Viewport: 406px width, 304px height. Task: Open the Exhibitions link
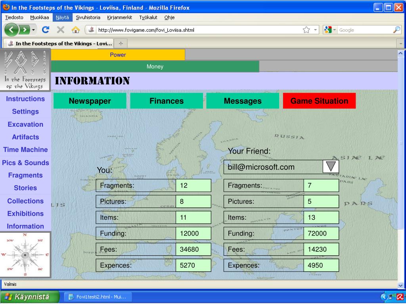tap(25, 213)
